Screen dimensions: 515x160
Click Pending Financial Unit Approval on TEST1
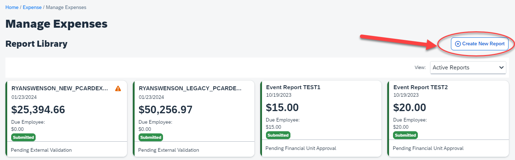(x=301, y=148)
